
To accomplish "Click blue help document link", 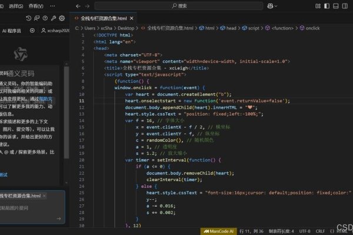I will (45, 99).
